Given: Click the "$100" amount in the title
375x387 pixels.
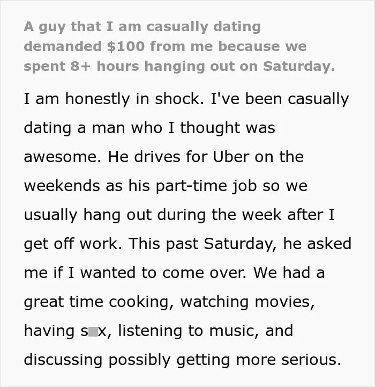Looking at the screenshot, I should [126, 47].
